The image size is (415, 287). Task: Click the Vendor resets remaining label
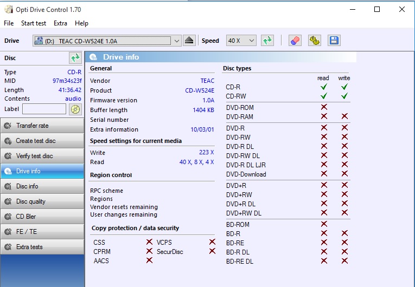[124, 207]
